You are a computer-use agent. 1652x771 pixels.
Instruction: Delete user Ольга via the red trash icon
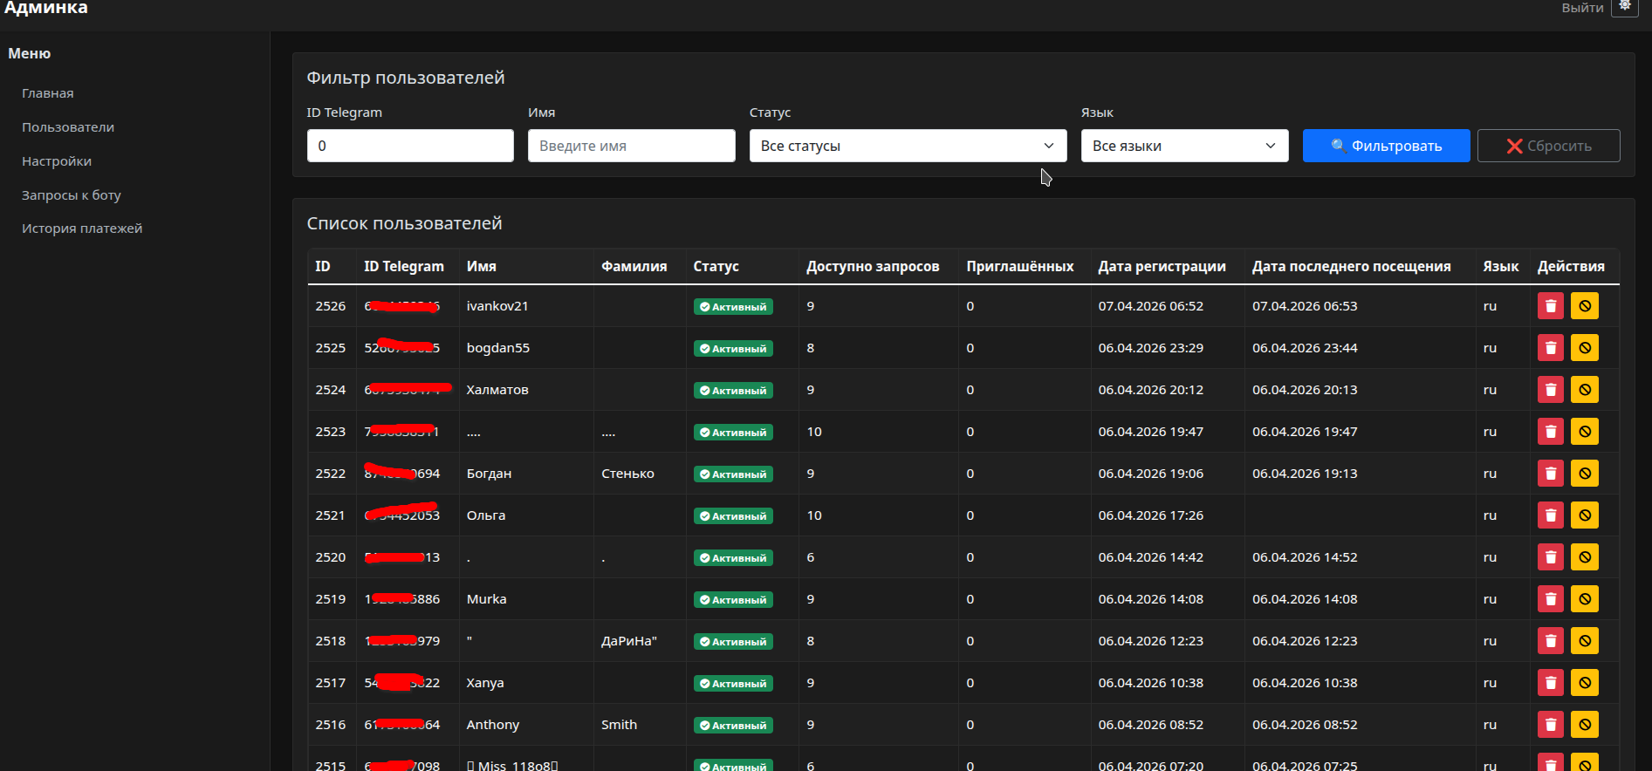[1550, 515]
